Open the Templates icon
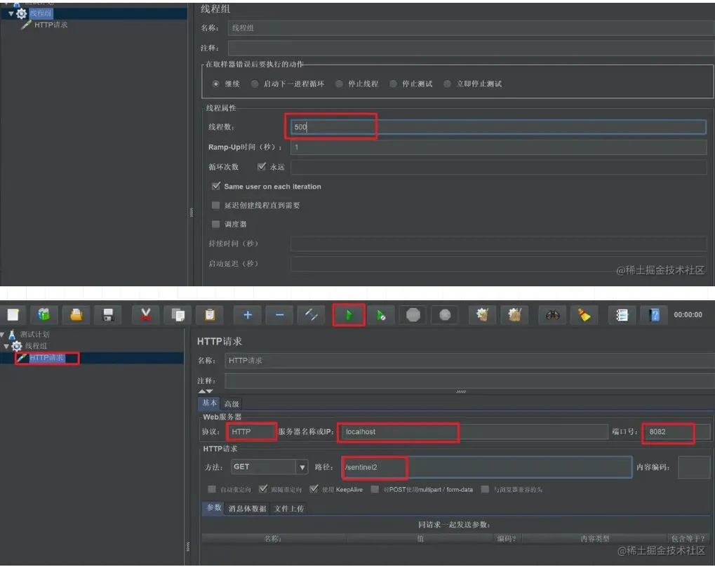715x567 pixels. pyautogui.click(x=44, y=315)
